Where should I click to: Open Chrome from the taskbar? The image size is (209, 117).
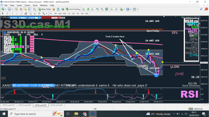coord(84,114)
